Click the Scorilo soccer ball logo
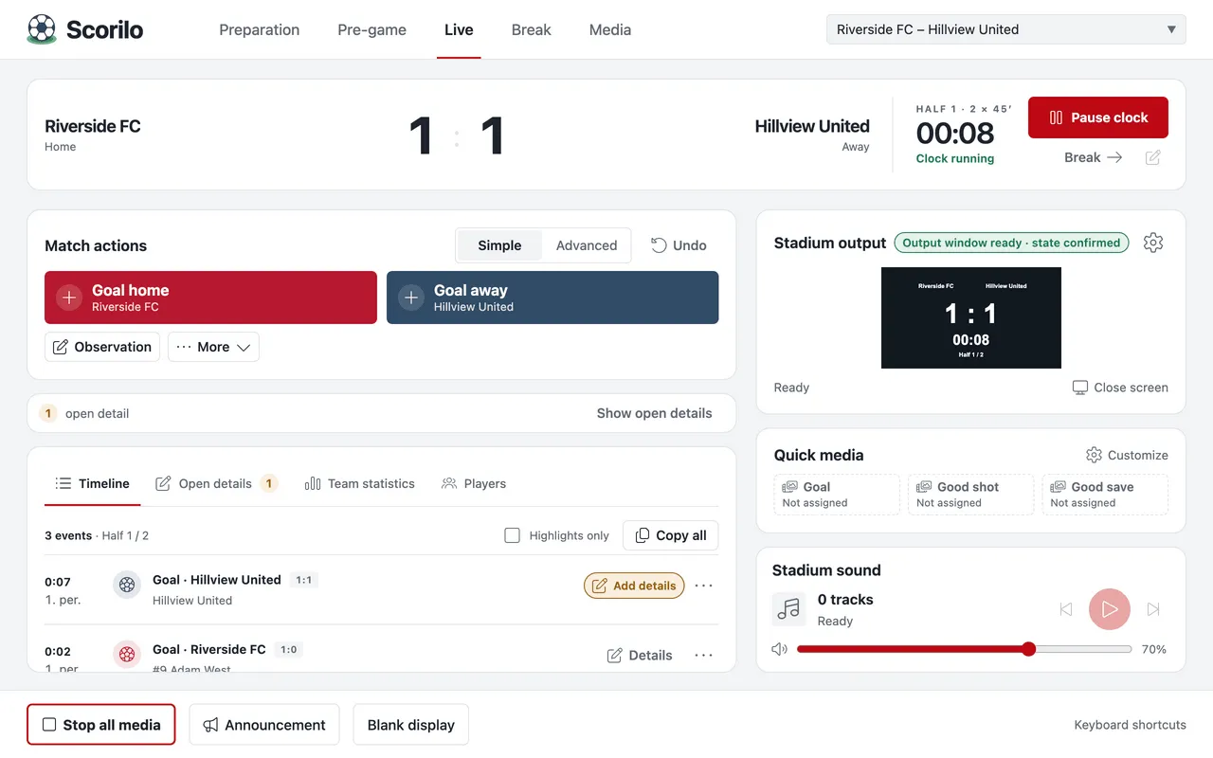The height and width of the screenshot is (758, 1213). coord(42,29)
